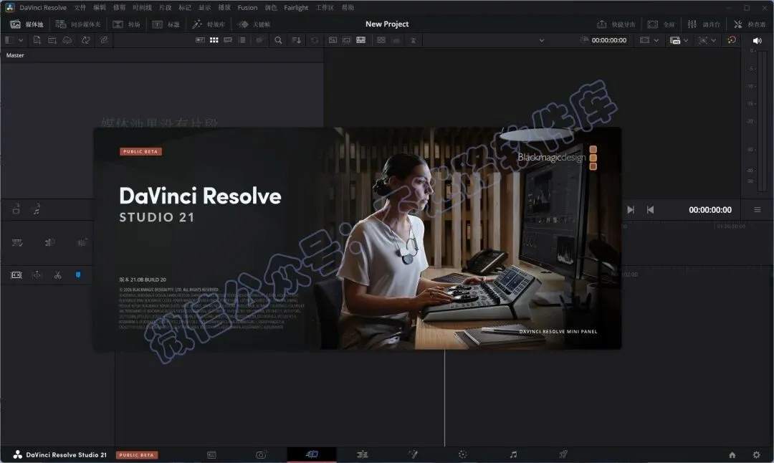This screenshot has height=463, width=774.
Task: Expand the bin list chevron dropdown
Action: pyautogui.click(x=21, y=40)
